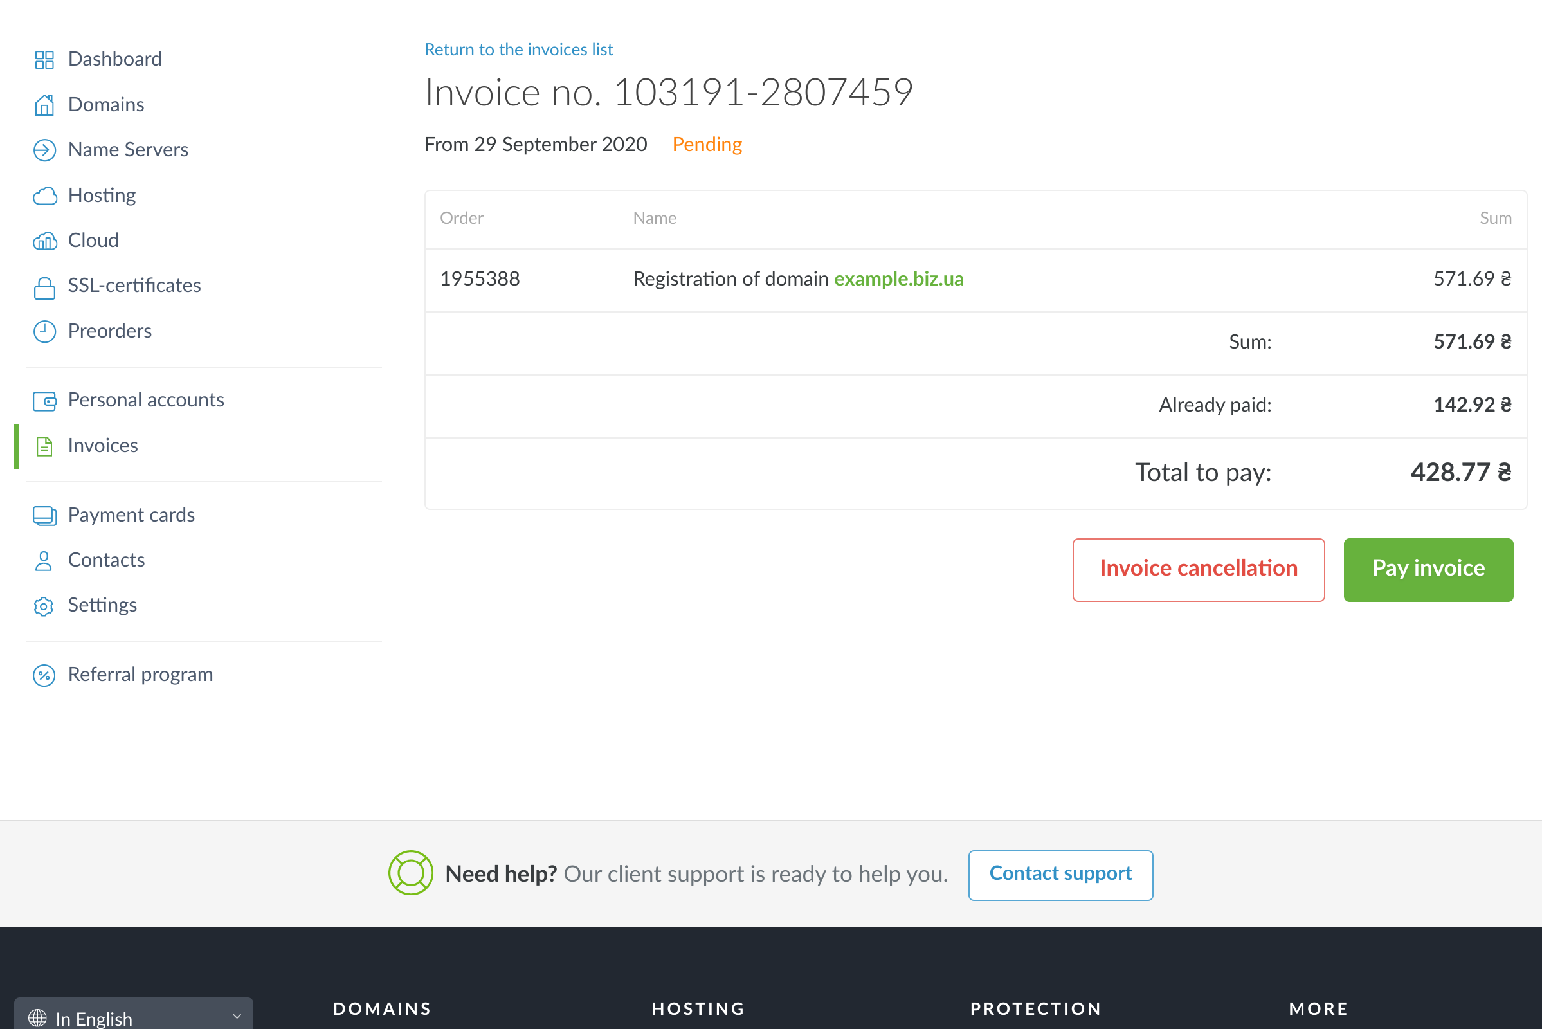This screenshot has width=1542, height=1029.
Task: Click the Contacts person icon
Action: (44, 560)
